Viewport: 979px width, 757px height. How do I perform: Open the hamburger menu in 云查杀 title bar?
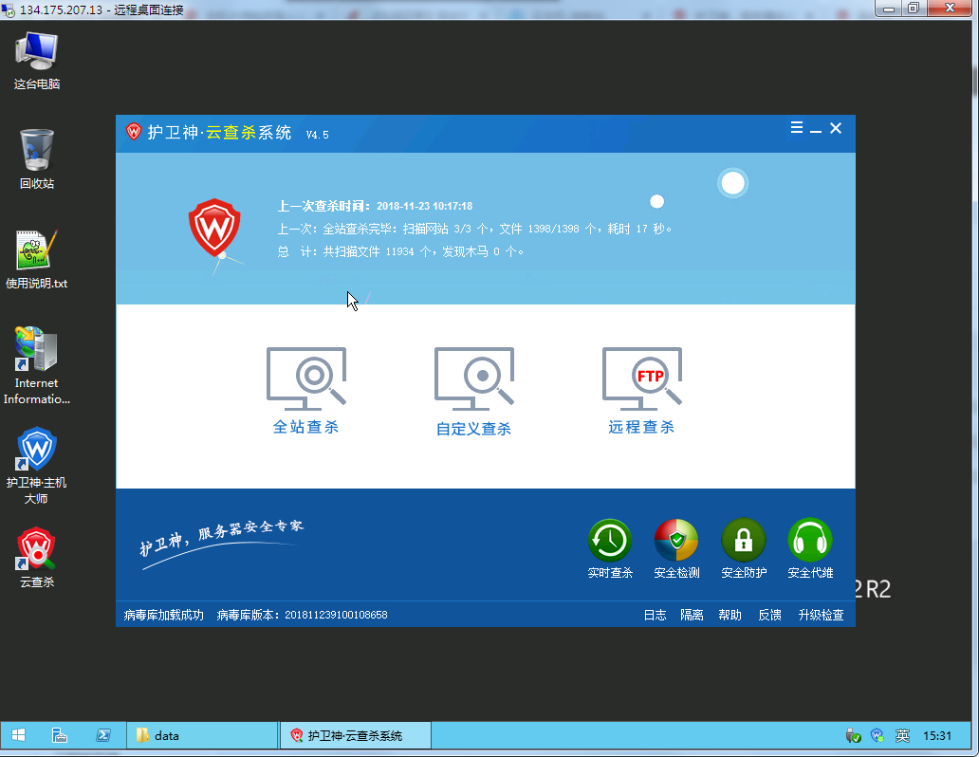797,128
